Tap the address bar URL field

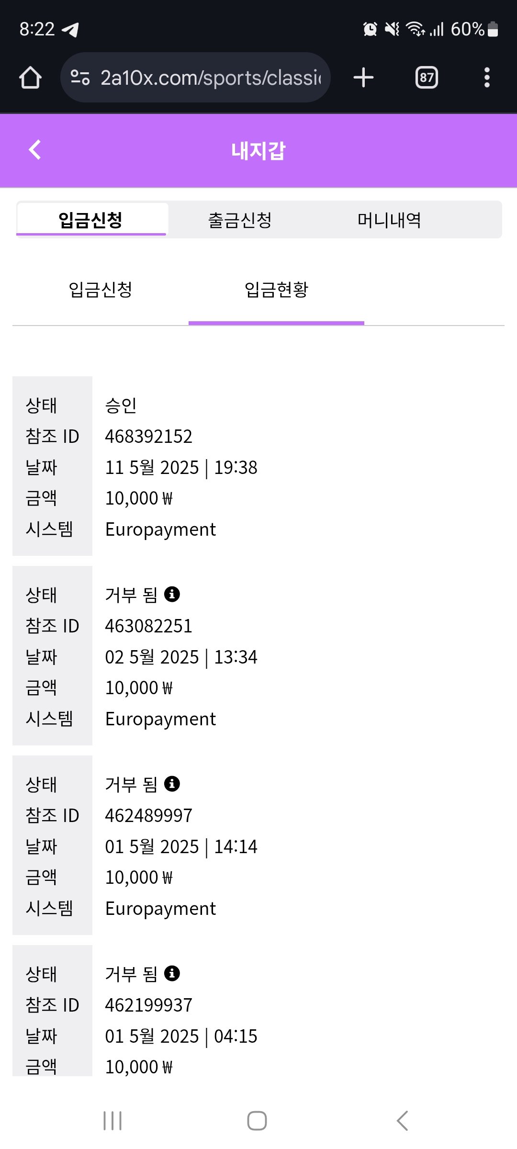point(211,78)
